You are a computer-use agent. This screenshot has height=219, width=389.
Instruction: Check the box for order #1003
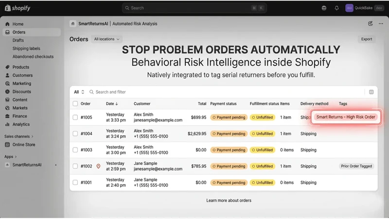pyautogui.click(x=75, y=150)
